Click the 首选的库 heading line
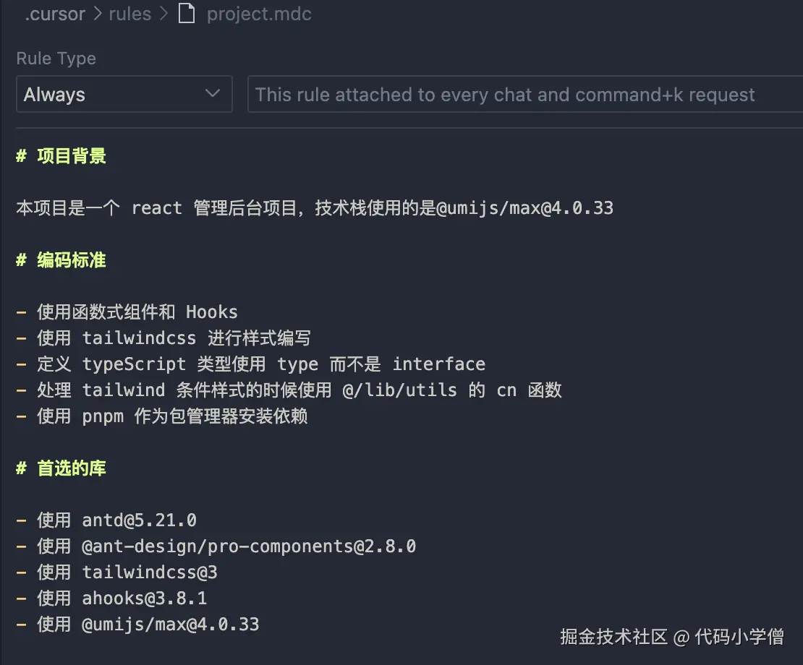803x665 pixels. tap(71, 468)
